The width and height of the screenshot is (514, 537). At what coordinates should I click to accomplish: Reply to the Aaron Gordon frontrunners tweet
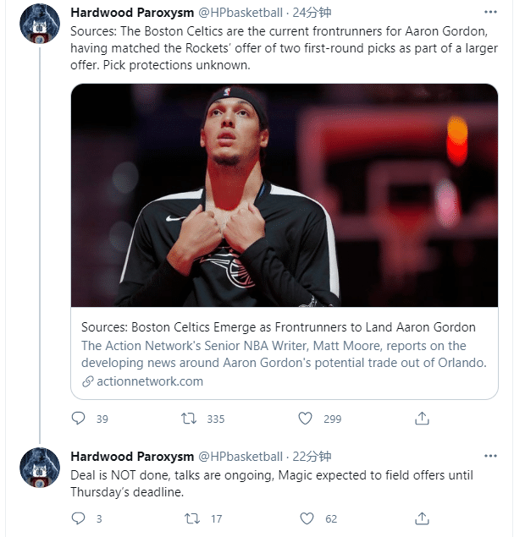click(x=79, y=419)
